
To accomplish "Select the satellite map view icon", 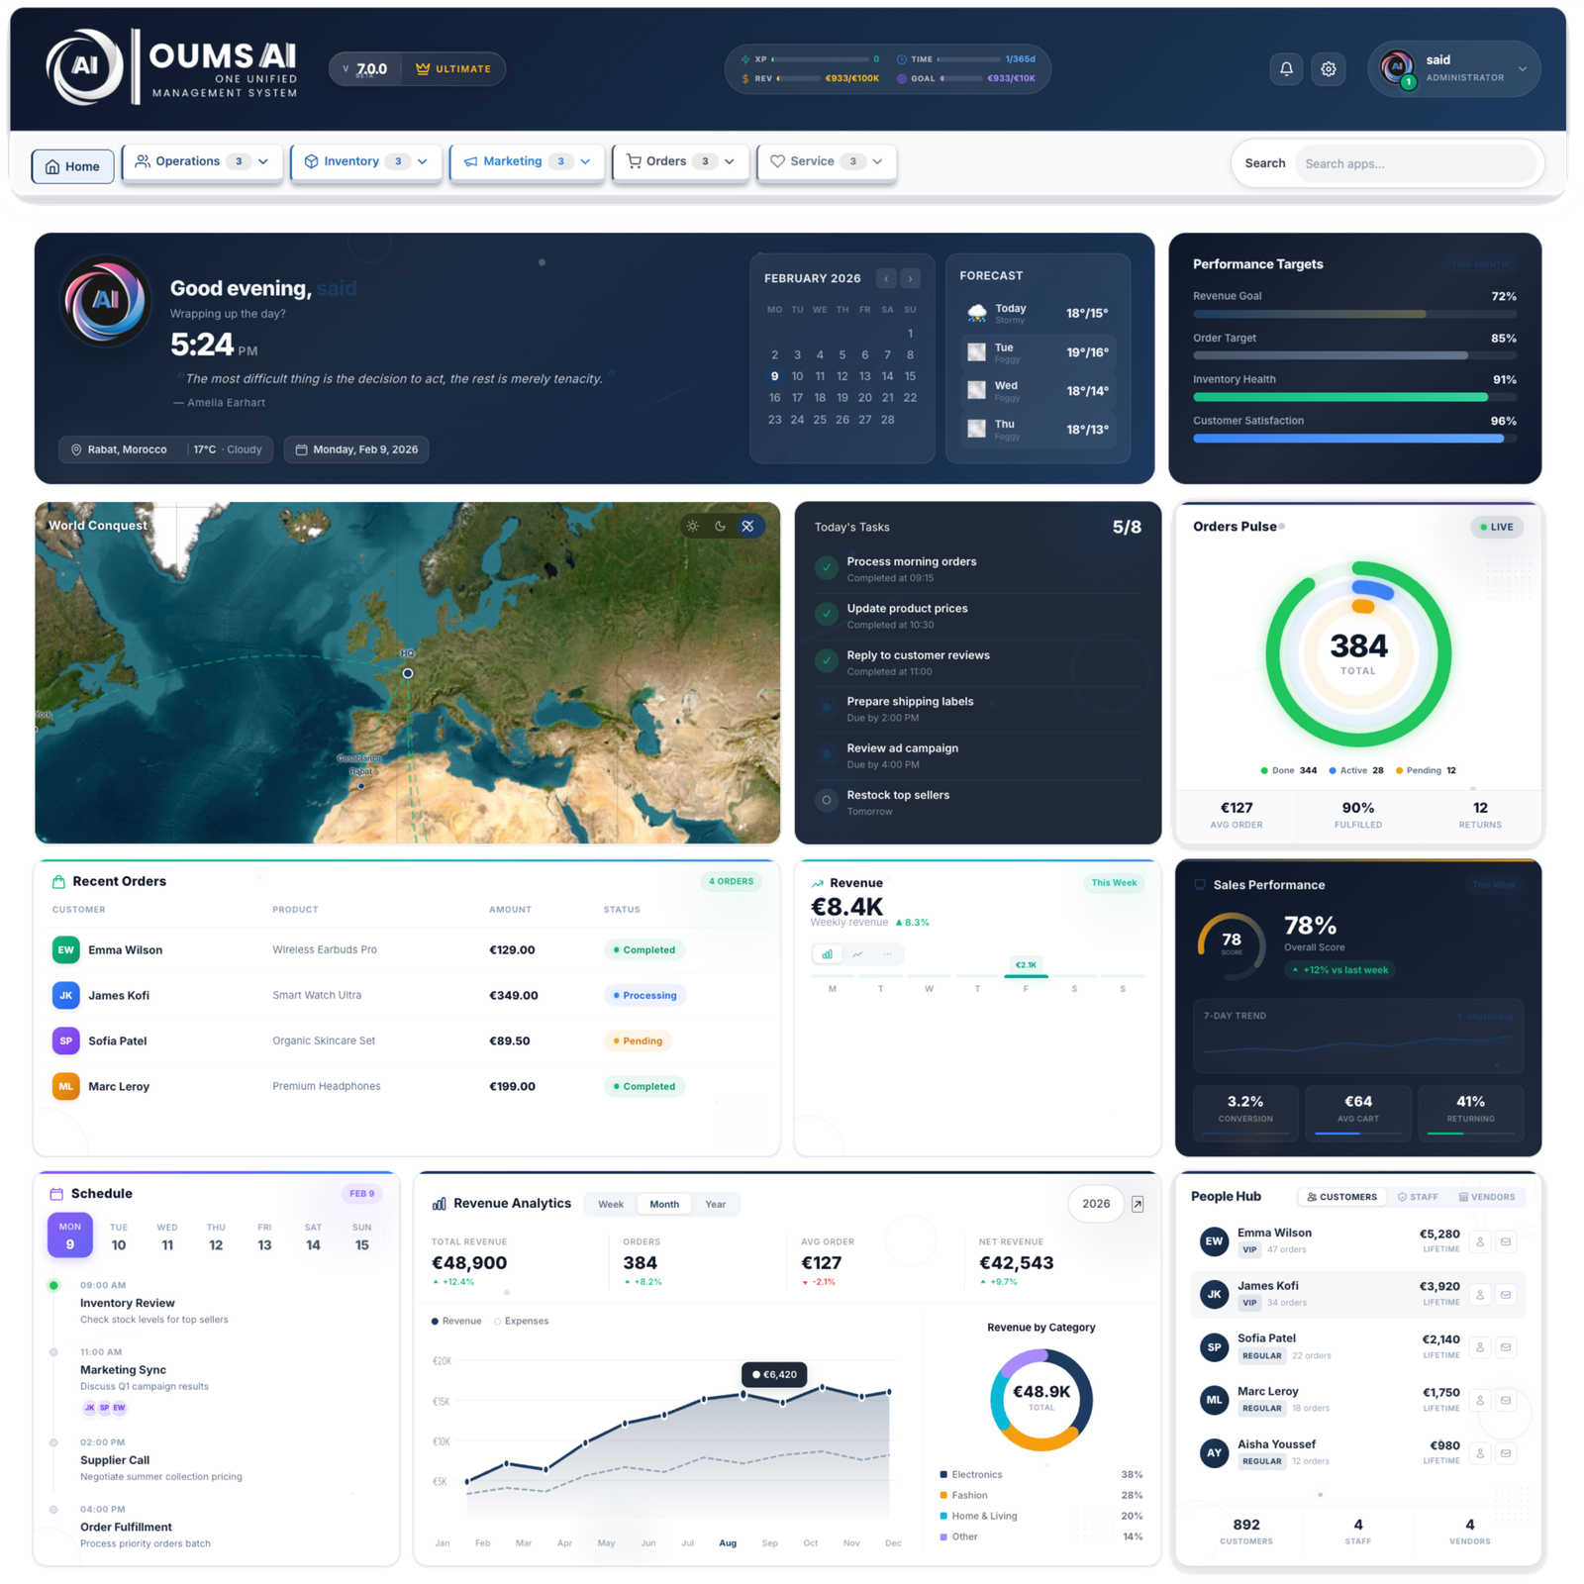I will click(748, 527).
